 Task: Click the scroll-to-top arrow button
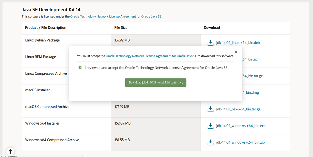[10, 151]
